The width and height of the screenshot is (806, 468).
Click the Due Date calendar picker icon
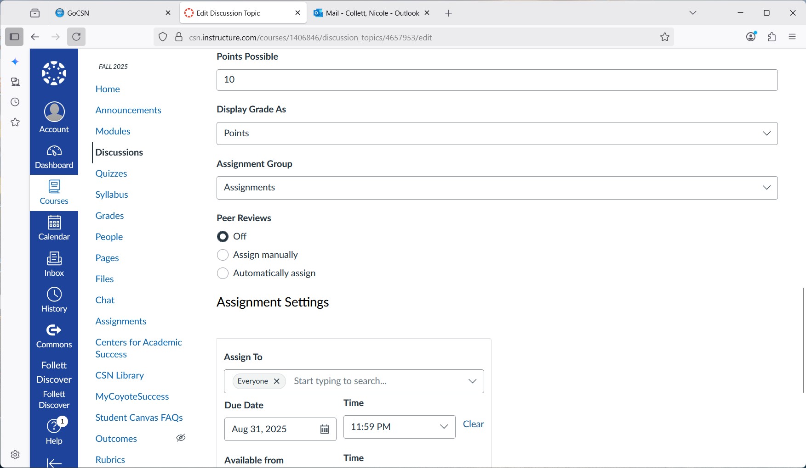(325, 429)
